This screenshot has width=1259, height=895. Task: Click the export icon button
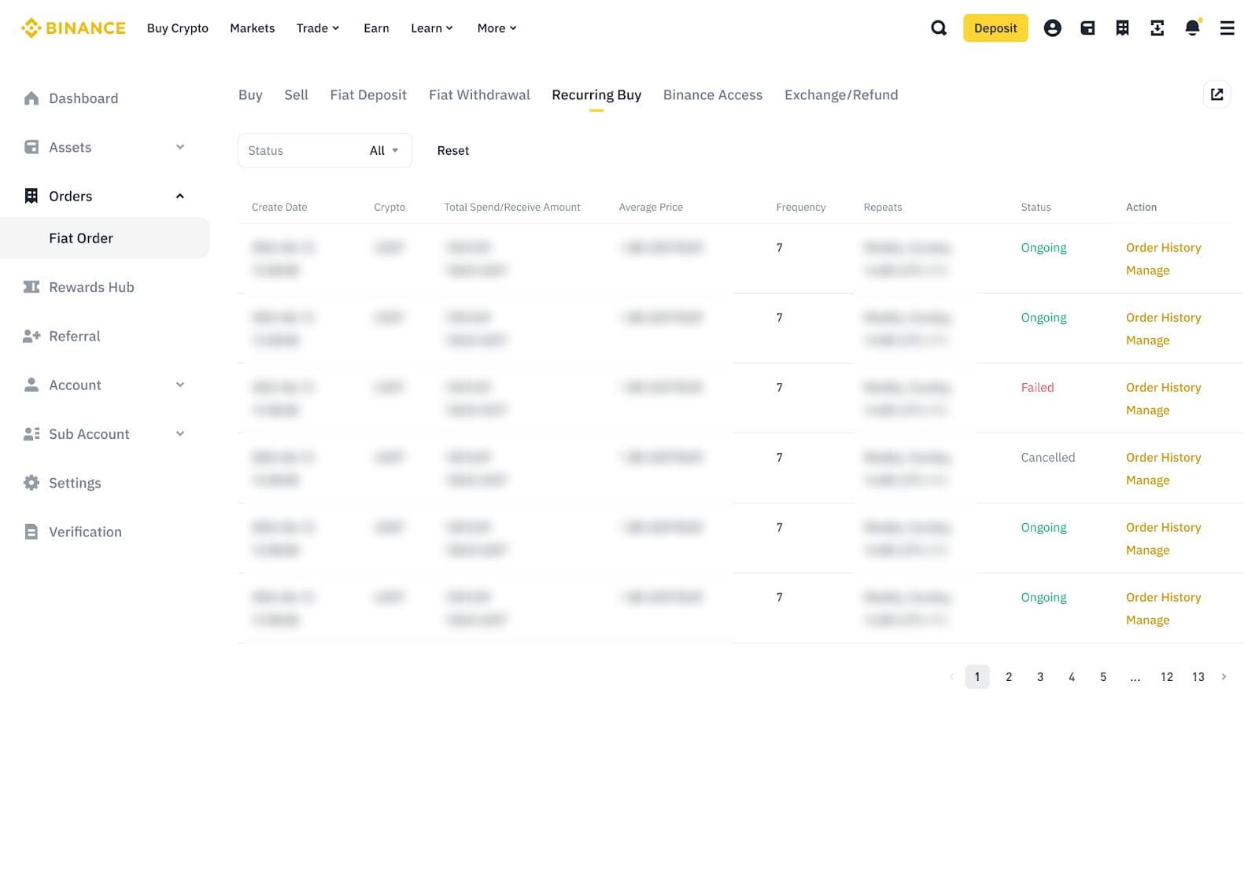1217,94
